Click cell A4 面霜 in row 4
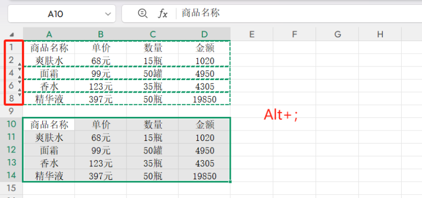This screenshot has height=198, width=422. click(49, 73)
